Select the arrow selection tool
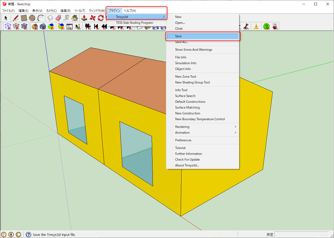The image size is (334, 238). point(6,18)
